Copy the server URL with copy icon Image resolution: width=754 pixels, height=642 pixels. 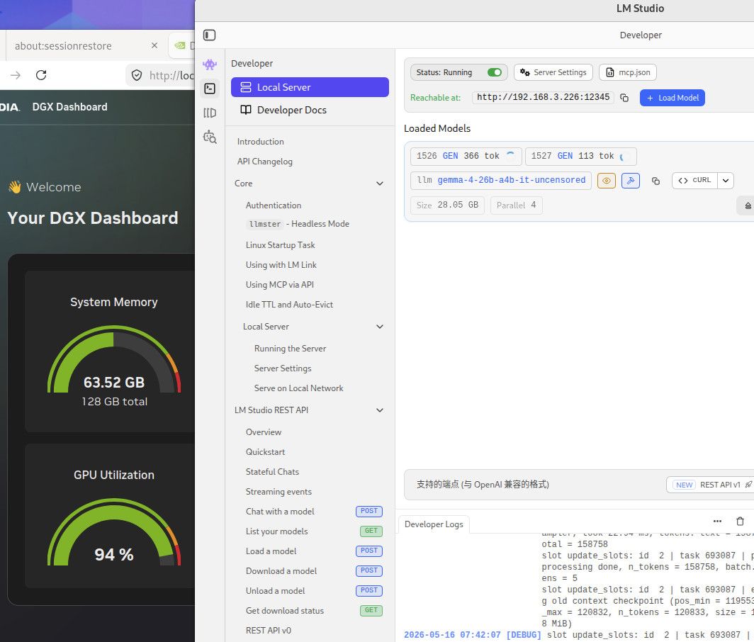tap(624, 98)
